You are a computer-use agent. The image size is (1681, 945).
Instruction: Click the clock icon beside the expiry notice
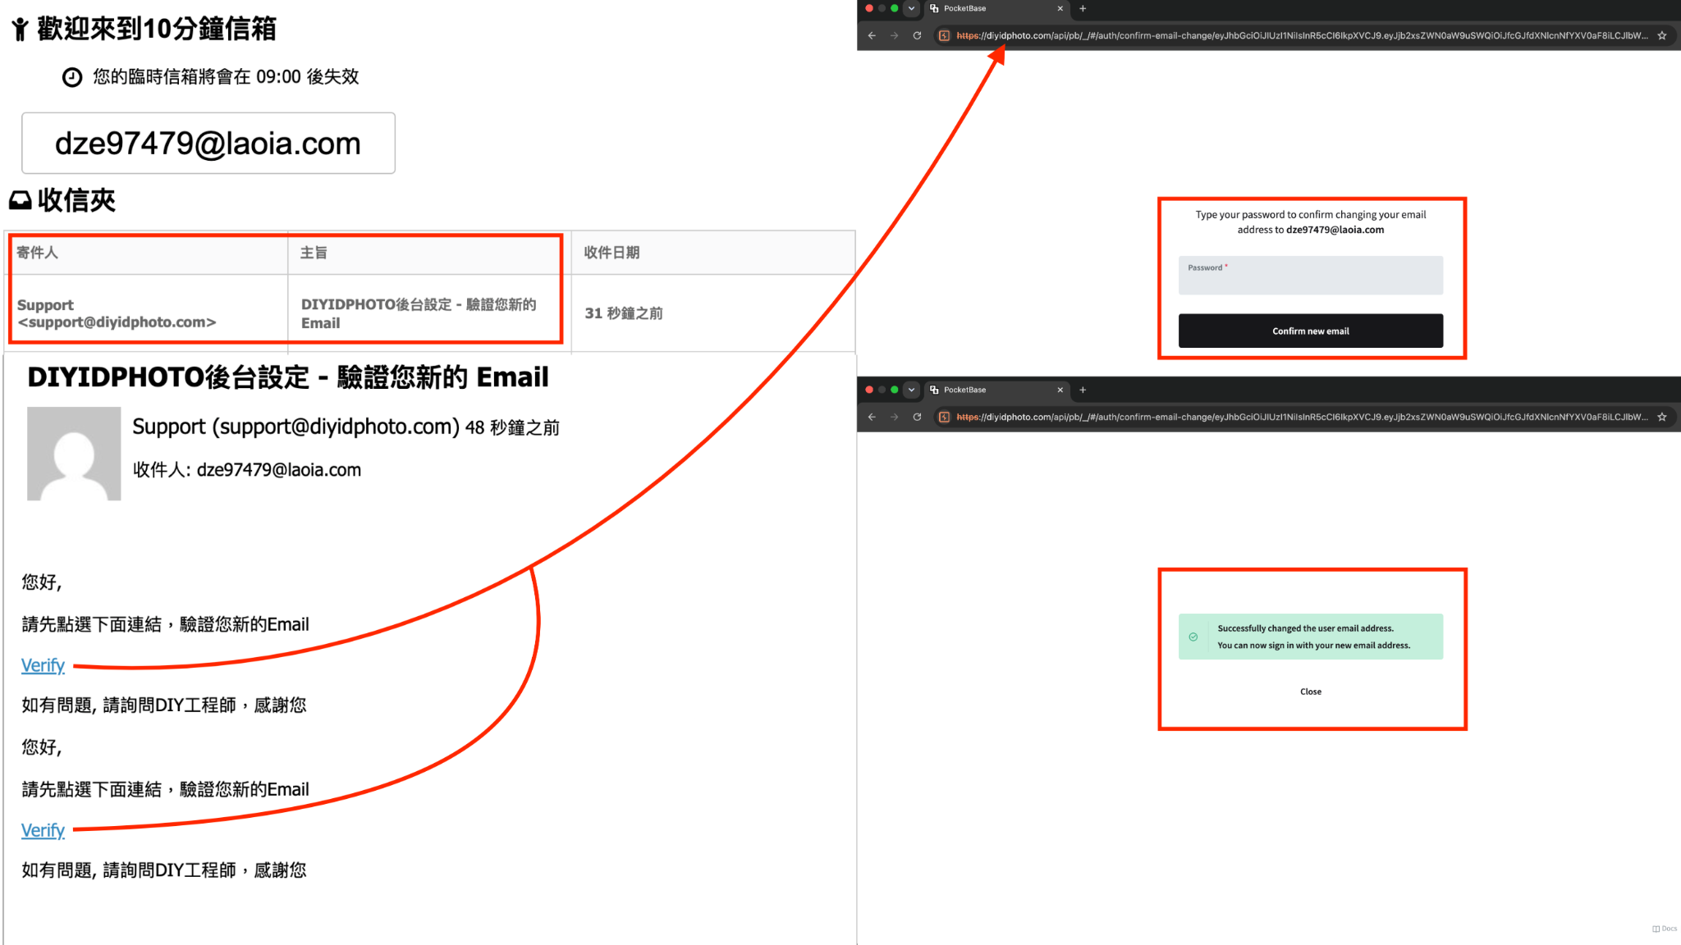click(x=72, y=77)
